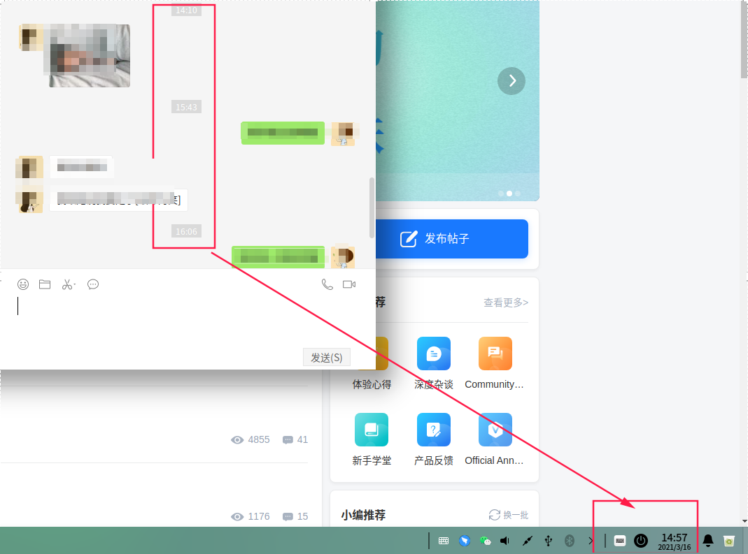This screenshot has height=554, width=748.
Task: Open the network plug tray icon
Action: pos(527,541)
